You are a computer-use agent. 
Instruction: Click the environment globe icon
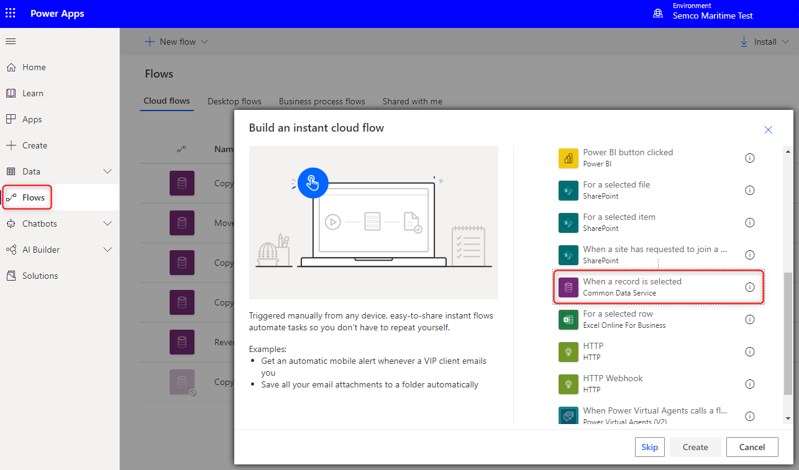click(x=658, y=13)
